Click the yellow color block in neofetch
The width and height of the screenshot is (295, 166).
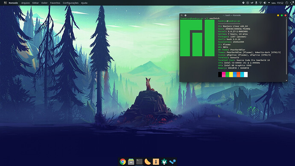click(231, 74)
